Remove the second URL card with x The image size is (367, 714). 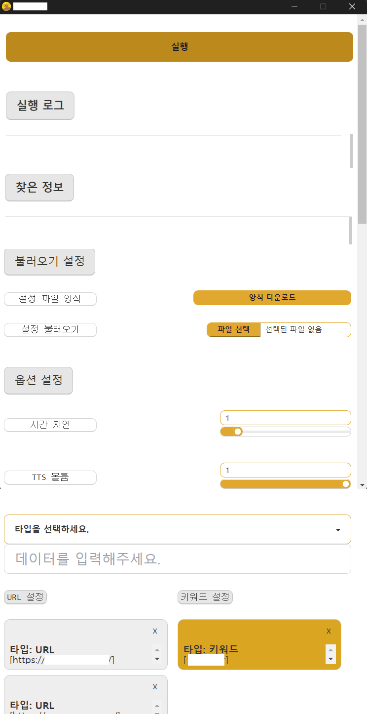pos(155,687)
